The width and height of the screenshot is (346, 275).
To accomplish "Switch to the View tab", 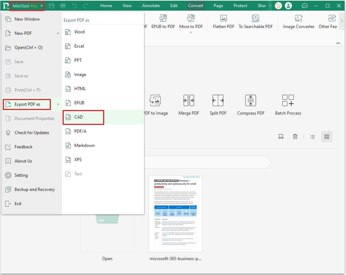I will (x=127, y=6).
